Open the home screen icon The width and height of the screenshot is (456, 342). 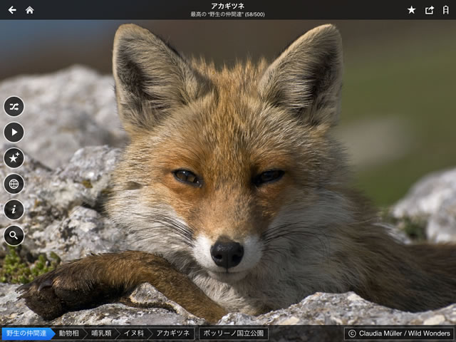click(30, 10)
